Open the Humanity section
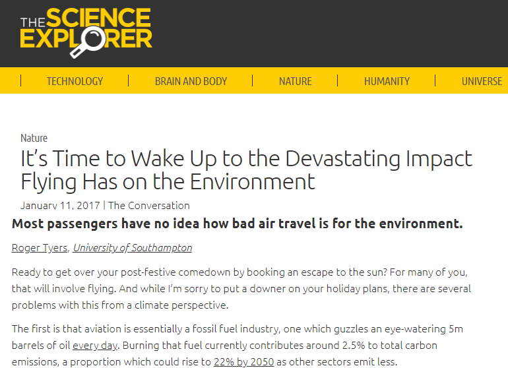 (387, 81)
